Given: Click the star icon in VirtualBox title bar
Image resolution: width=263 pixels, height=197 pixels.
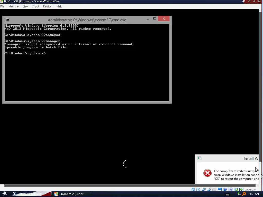Looking at the screenshot, I should coord(243,2).
